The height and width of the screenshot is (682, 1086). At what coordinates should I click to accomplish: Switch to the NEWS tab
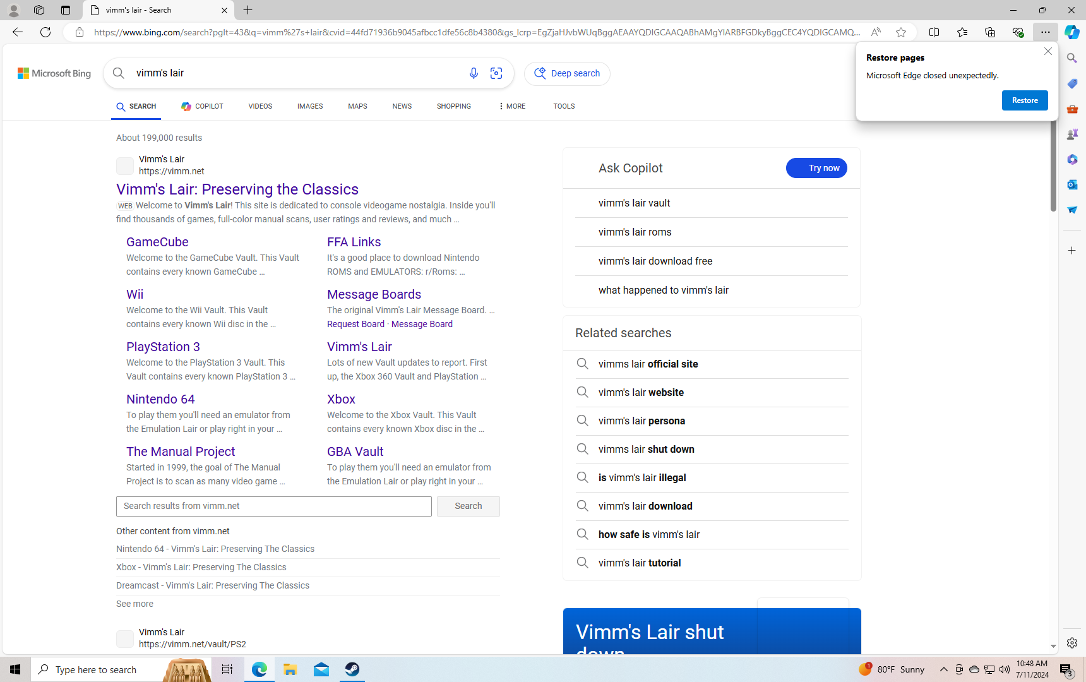[x=402, y=106]
